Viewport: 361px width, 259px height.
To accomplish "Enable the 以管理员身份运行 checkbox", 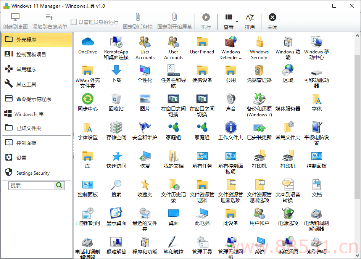I will [x=74, y=22].
